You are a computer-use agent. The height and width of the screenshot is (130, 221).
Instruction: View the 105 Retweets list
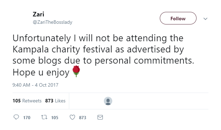click(27, 101)
